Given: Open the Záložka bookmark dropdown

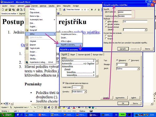Looking at the screenshot, I should pos(146,30).
